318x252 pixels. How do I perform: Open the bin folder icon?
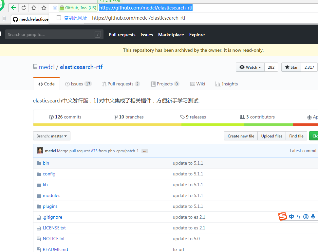point(39,163)
